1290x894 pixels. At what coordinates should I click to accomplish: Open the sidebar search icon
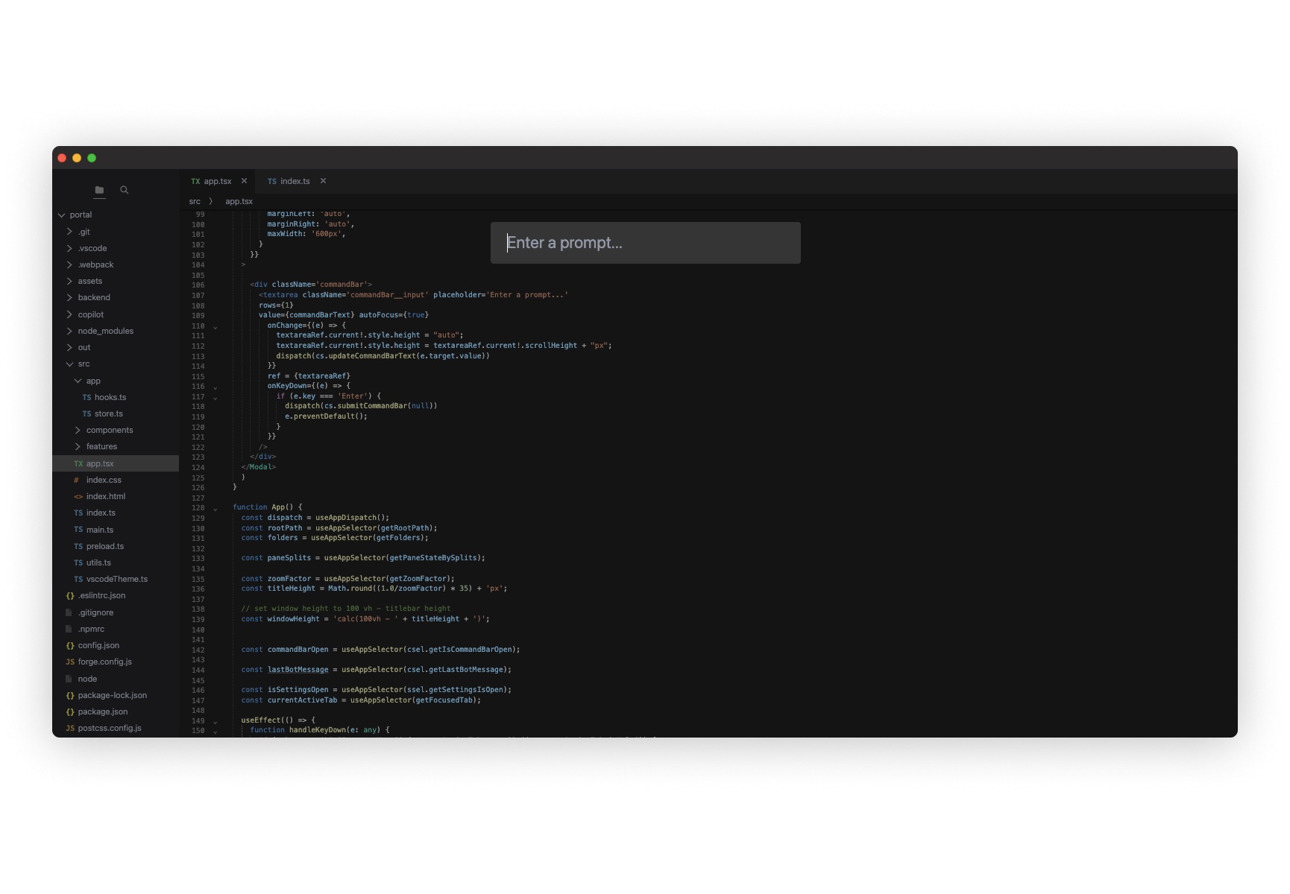125,190
